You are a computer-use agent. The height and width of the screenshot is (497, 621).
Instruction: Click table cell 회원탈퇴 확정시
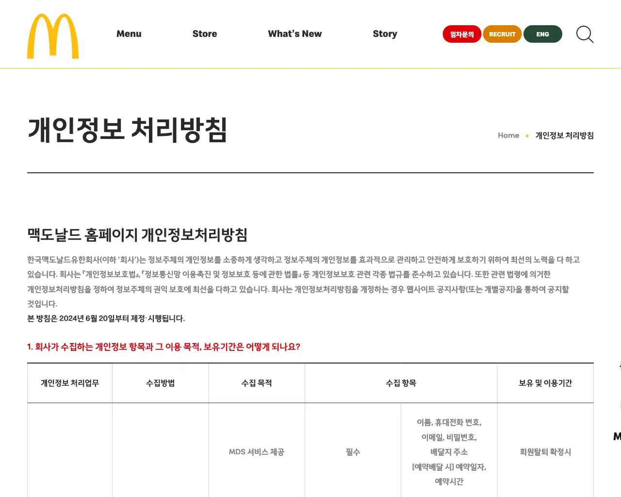pyautogui.click(x=545, y=452)
